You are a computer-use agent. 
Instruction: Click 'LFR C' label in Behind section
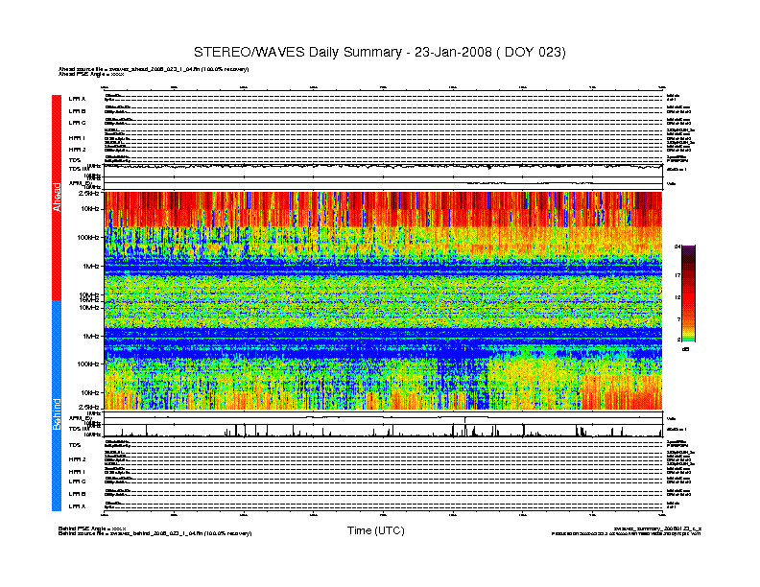click(77, 481)
